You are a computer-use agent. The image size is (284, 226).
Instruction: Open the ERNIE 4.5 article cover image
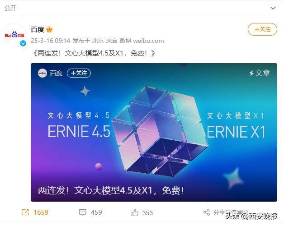154,133
